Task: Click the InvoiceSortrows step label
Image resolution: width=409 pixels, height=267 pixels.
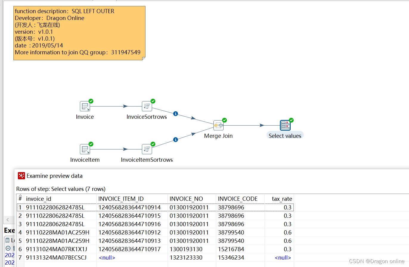Action: coord(147,117)
